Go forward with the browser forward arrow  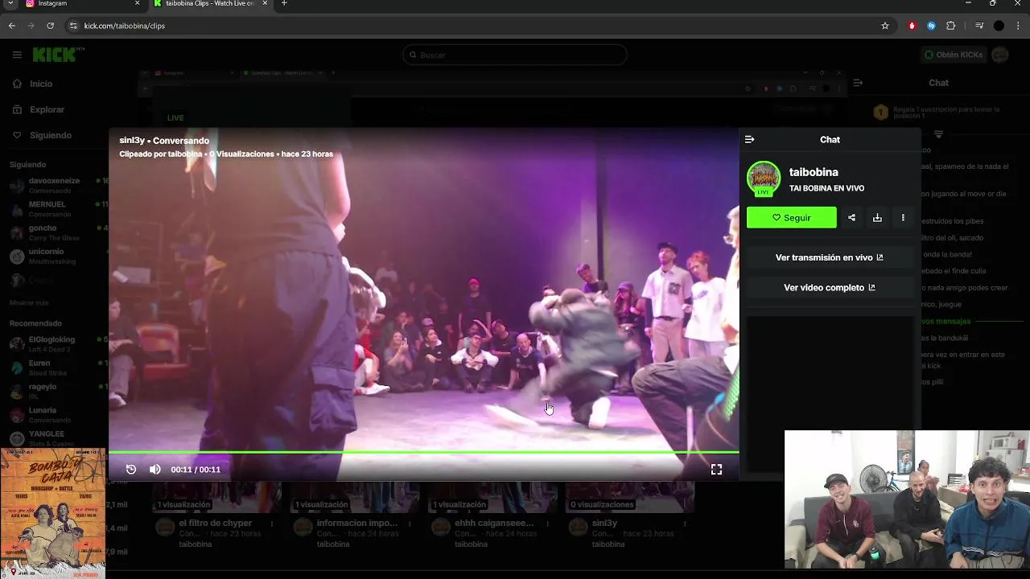pyautogui.click(x=31, y=26)
